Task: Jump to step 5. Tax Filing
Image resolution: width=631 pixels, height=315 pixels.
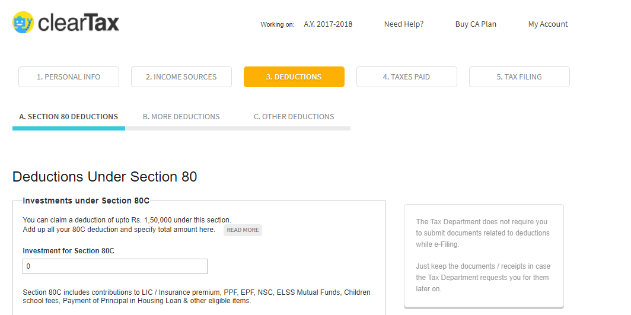Action: [x=520, y=77]
